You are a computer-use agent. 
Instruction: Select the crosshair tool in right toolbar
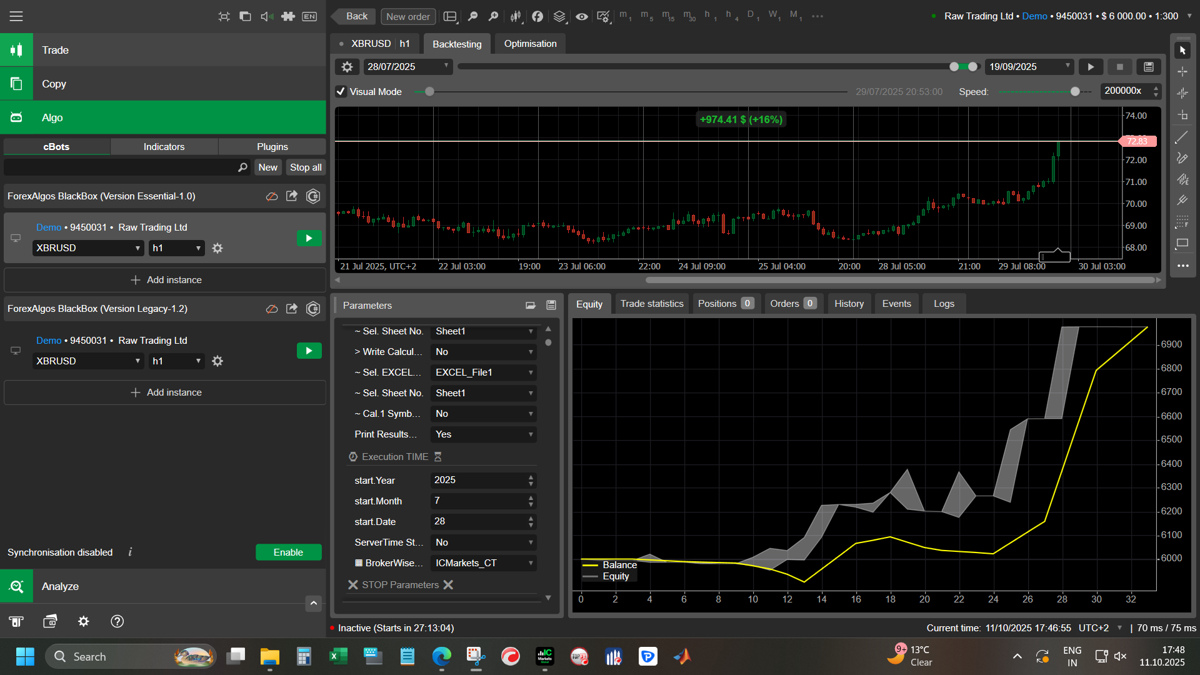[x=1182, y=72]
